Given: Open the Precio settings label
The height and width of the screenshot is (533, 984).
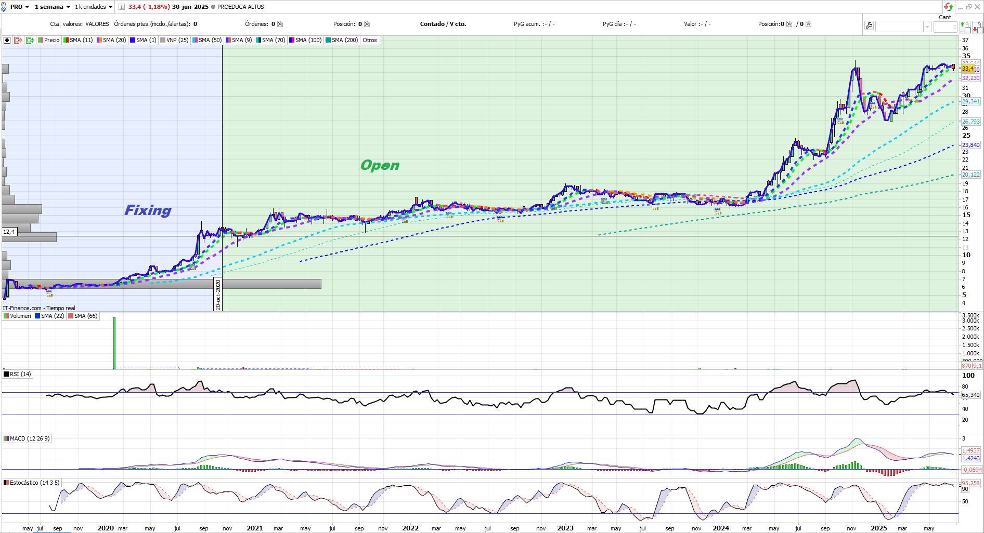Looking at the screenshot, I should click(49, 40).
